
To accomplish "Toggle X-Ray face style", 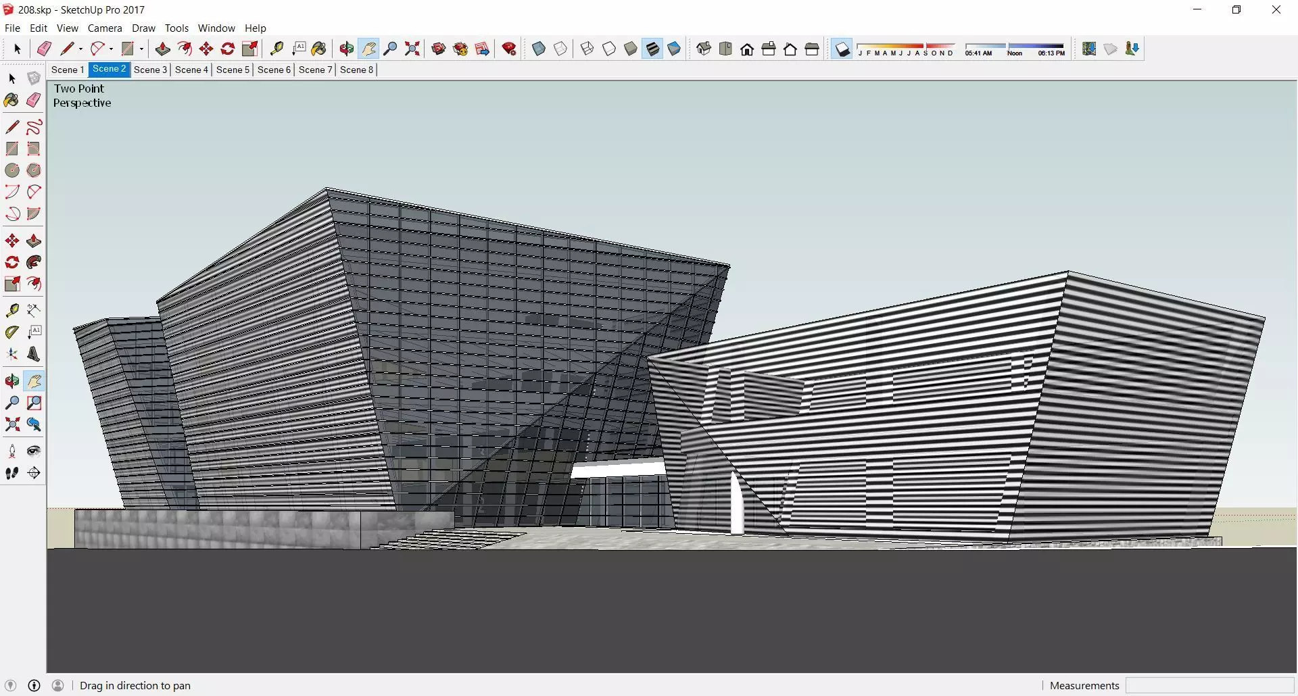I will coord(539,49).
